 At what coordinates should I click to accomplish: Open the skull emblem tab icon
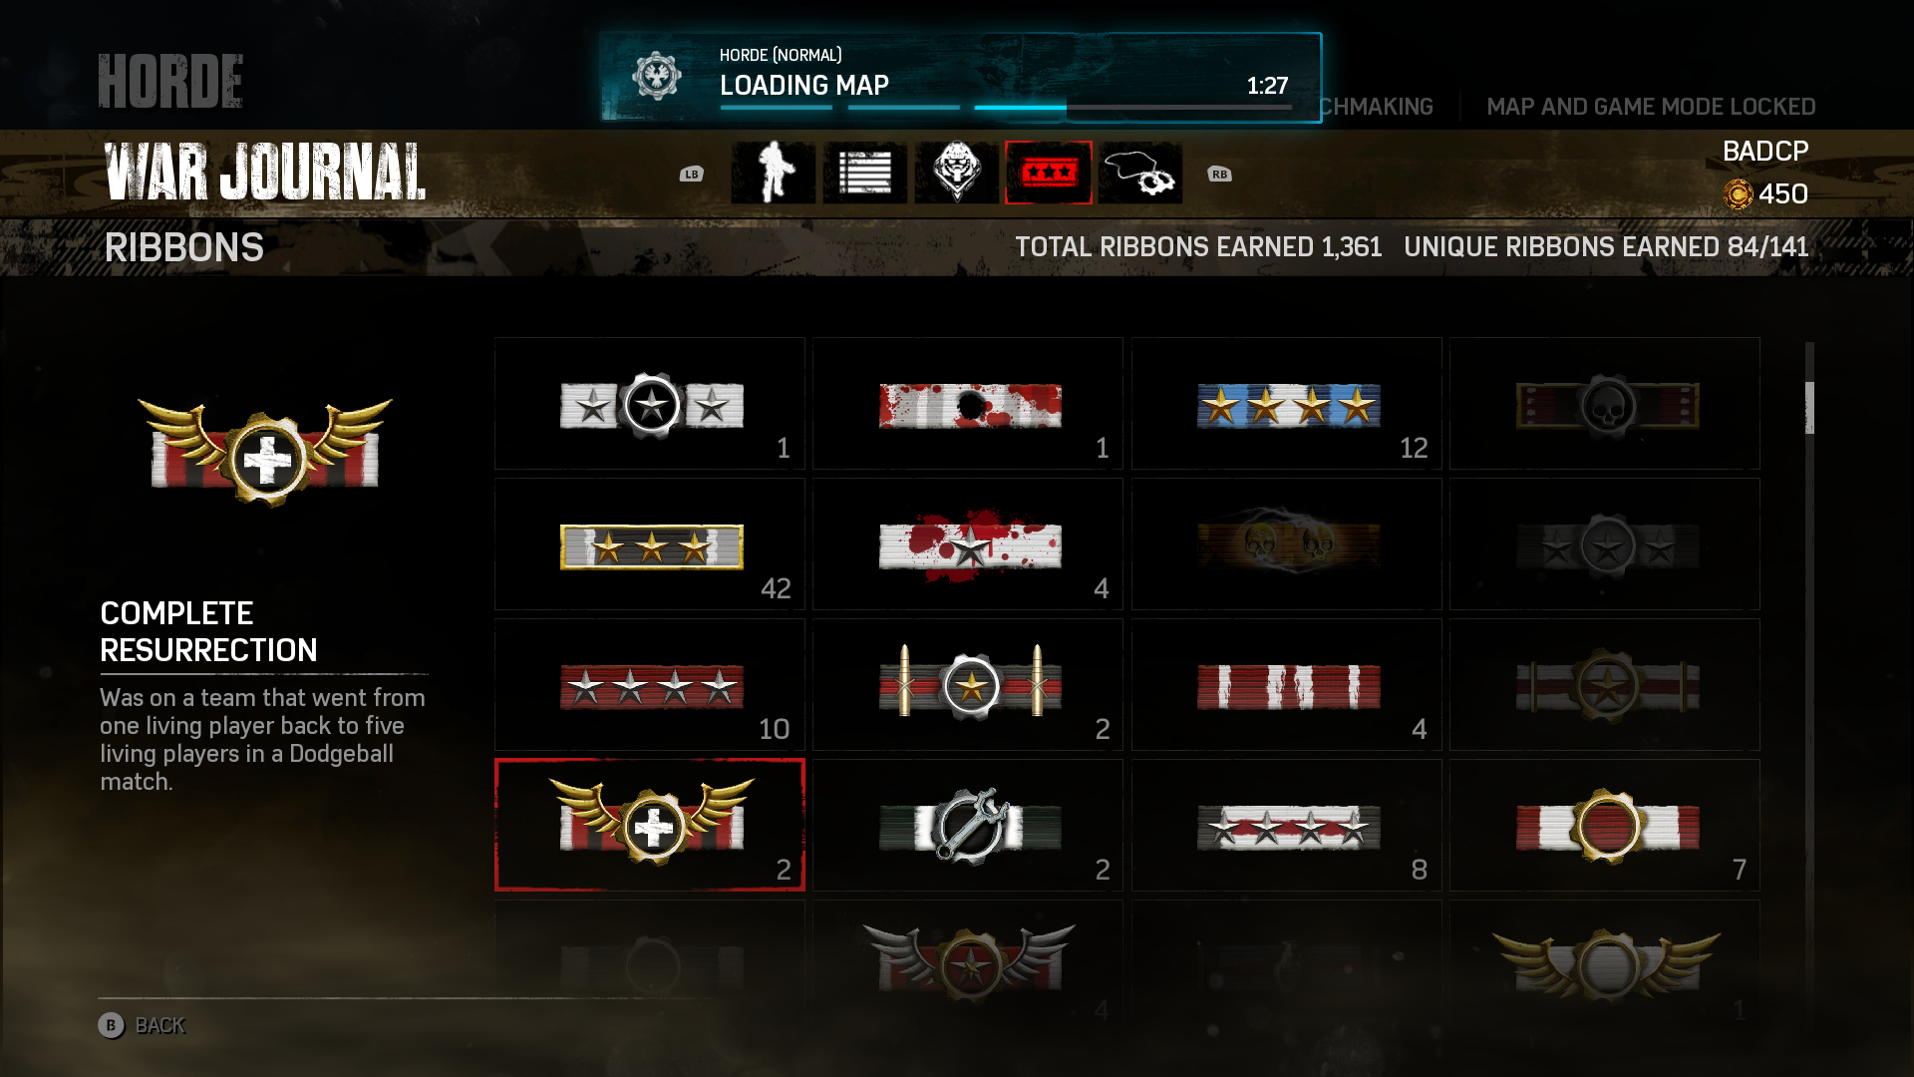[957, 173]
